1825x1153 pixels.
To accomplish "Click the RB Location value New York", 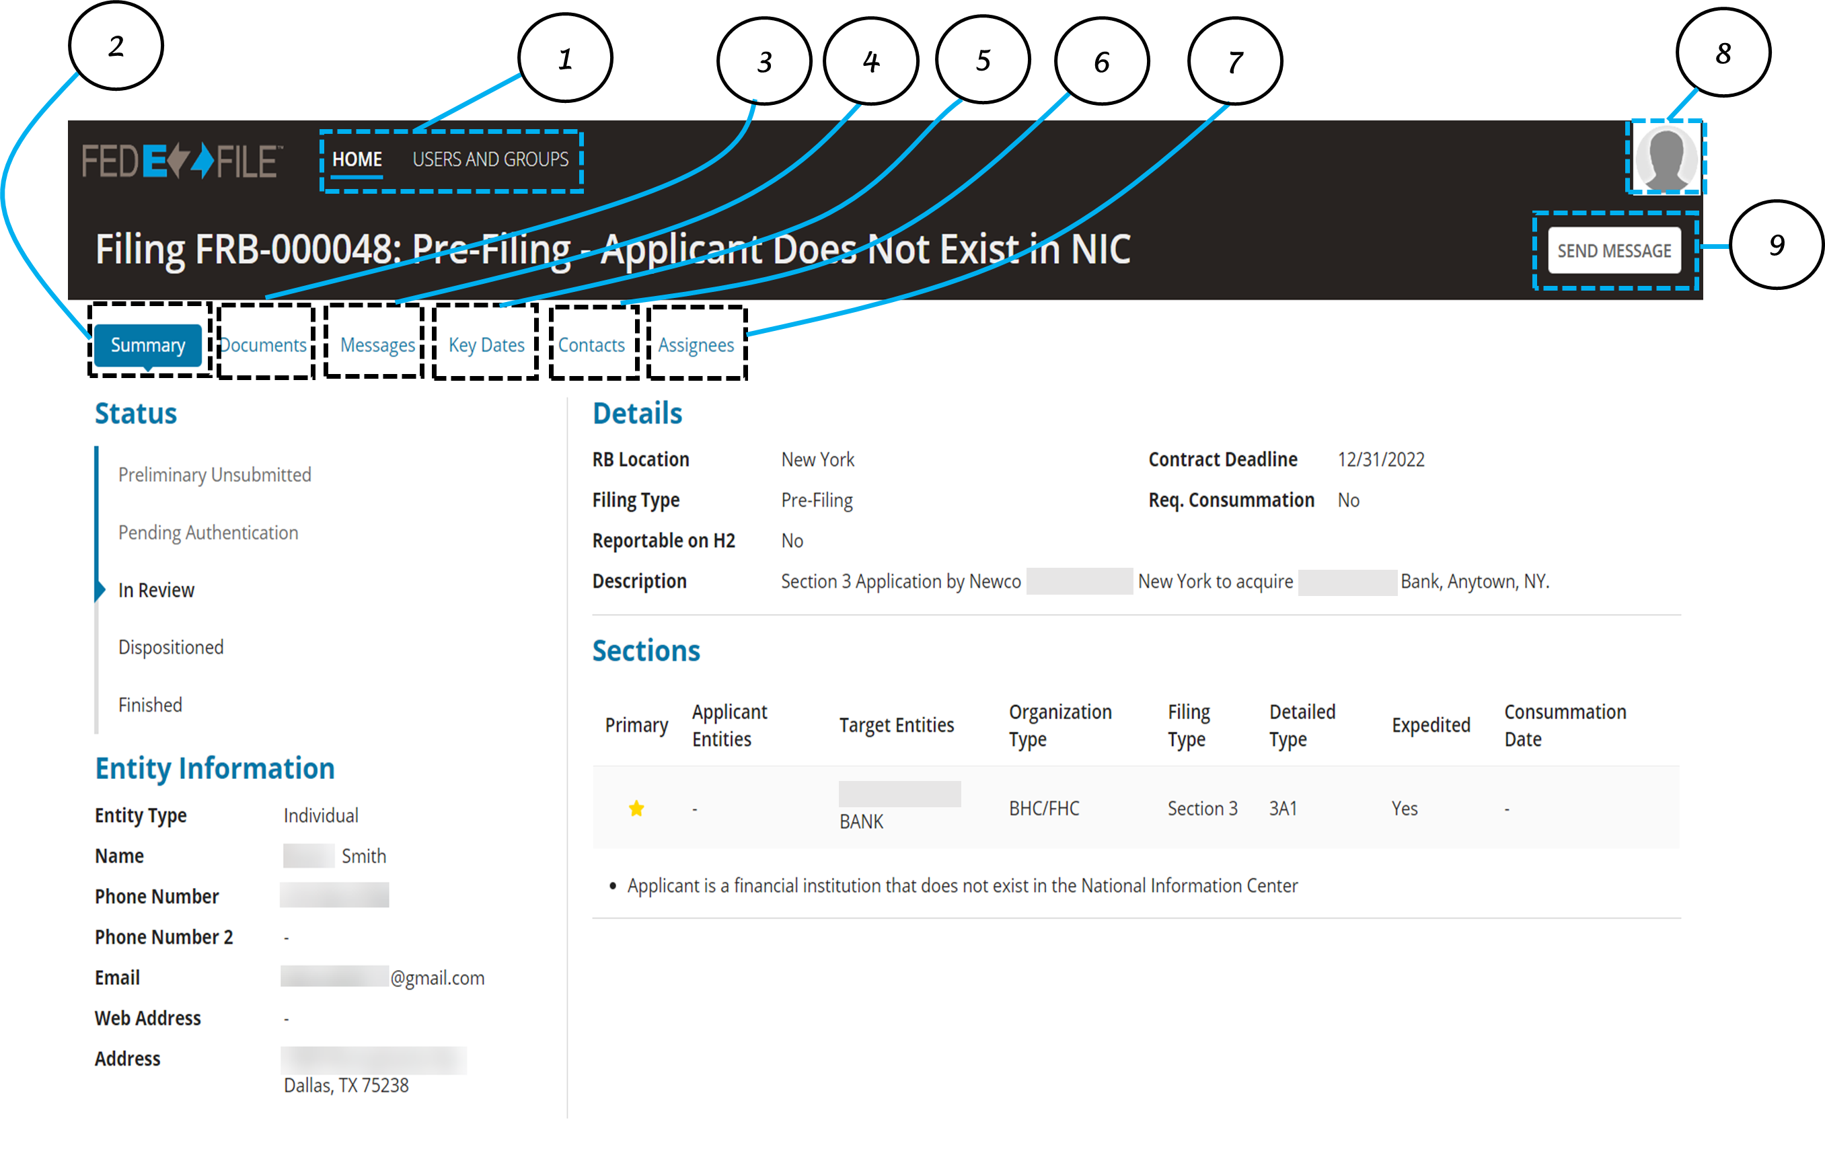I will pos(818,459).
